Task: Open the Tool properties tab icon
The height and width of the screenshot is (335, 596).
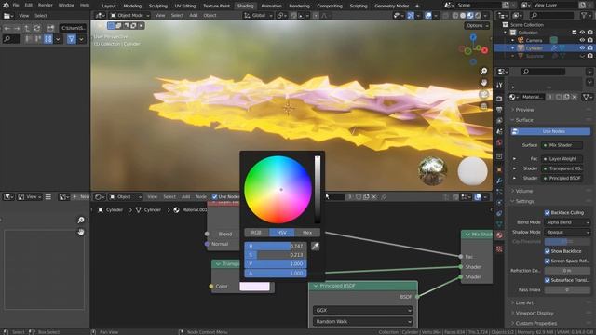Action: pyautogui.click(x=499, y=86)
